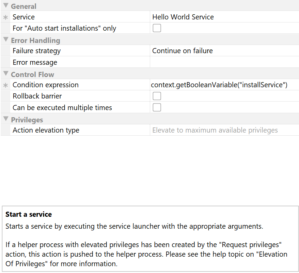Select the Failure strategy property row
The image size is (299, 273).
coord(150,51)
